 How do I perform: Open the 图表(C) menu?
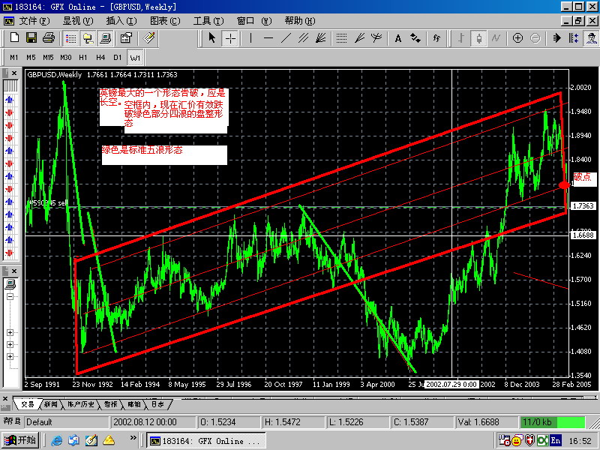click(165, 21)
